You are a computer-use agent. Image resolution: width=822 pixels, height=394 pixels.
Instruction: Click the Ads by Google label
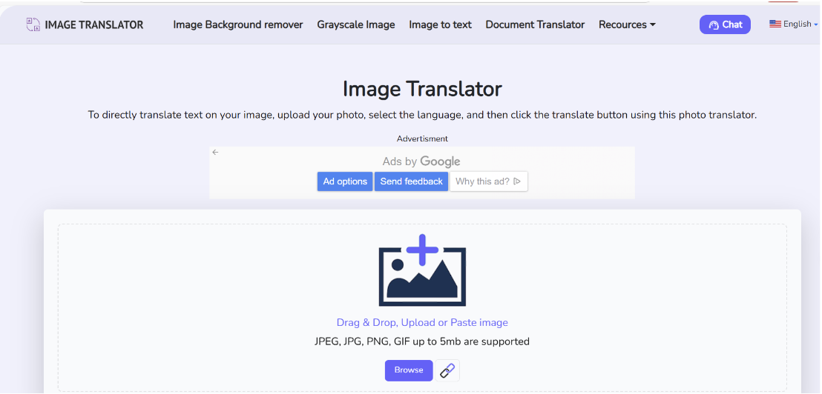421,161
